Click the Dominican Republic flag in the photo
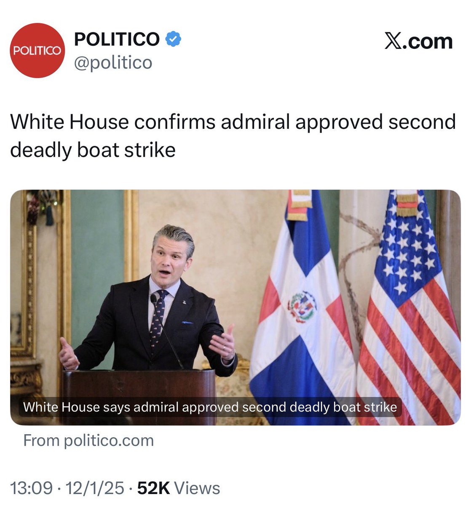The image size is (471, 505). tap(303, 307)
